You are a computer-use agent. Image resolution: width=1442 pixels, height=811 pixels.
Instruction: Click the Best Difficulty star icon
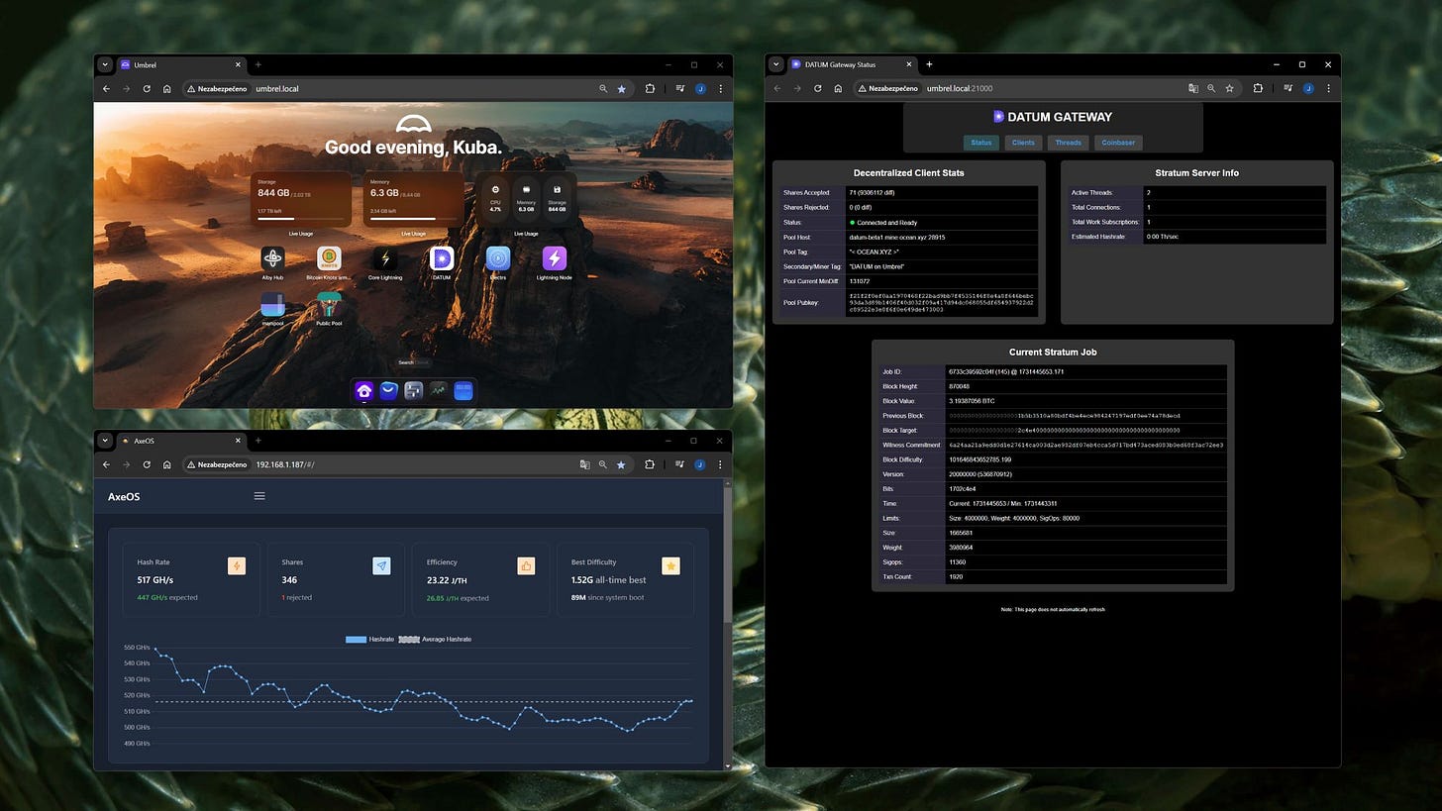click(x=670, y=565)
